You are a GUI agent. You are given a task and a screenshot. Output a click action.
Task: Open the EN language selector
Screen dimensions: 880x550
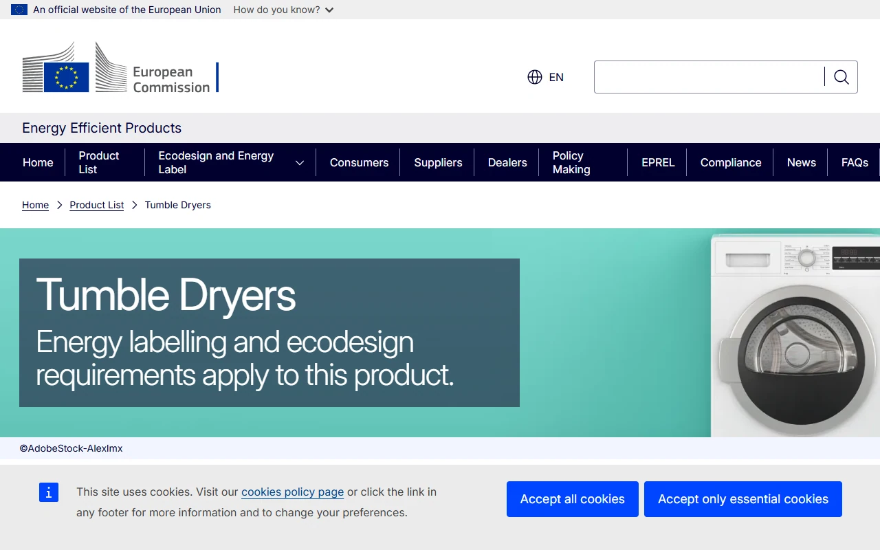(x=546, y=77)
